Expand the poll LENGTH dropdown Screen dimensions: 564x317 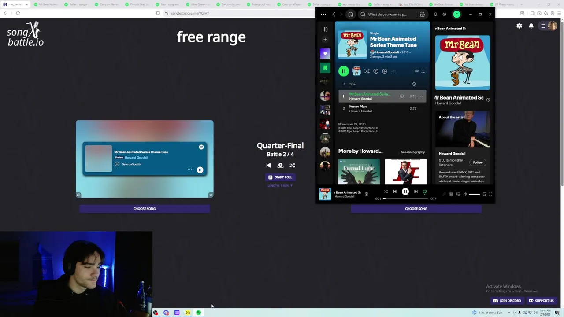point(280,186)
